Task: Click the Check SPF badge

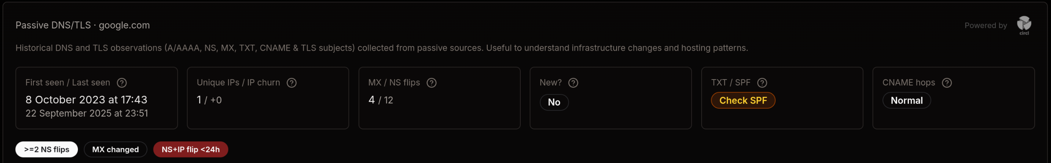Action: pos(743,100)
